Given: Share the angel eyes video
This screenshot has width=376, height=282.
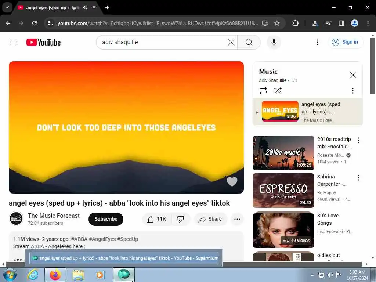Looking at the screenshot, I should [210, 219].
